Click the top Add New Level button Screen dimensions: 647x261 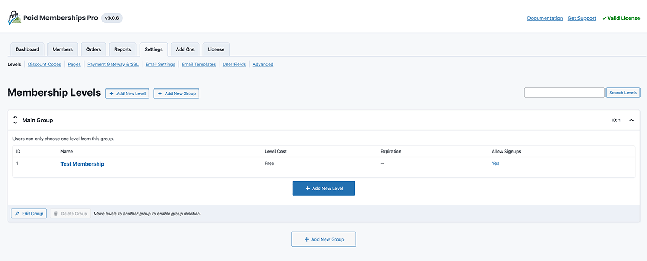[127, 93]
